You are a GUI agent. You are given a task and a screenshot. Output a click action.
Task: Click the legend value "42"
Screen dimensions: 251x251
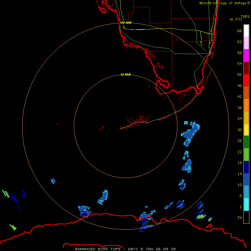point(240,97)
